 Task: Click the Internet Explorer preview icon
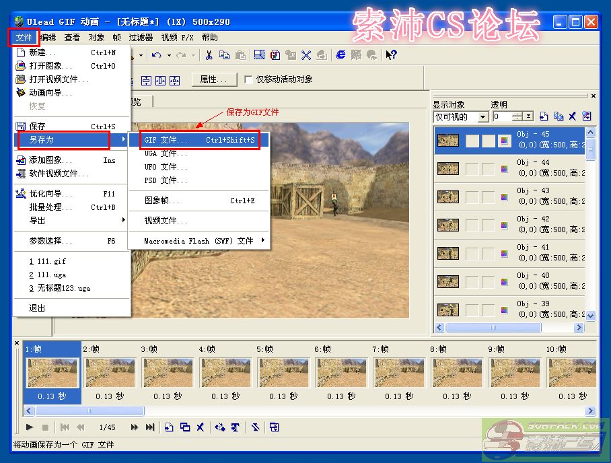[340, 55]
